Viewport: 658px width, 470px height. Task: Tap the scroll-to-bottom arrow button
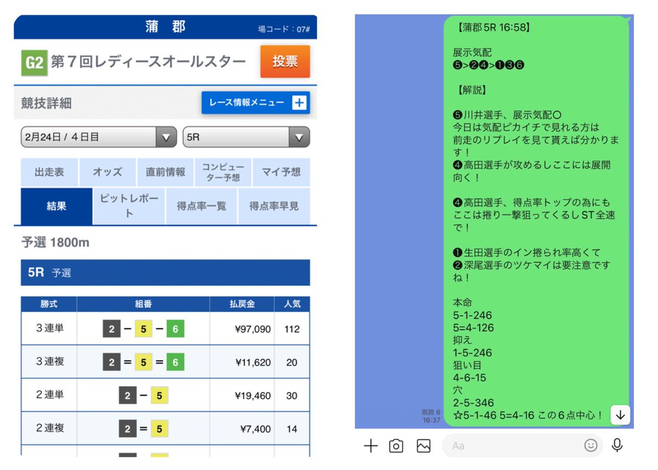click(x=620, y=415)
